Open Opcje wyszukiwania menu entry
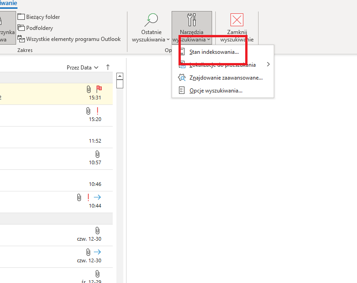Viewport: 357px width, 283px height. [223, 91]
